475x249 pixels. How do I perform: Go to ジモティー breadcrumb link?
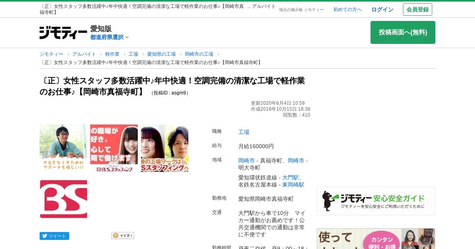(x=51, y=54)
